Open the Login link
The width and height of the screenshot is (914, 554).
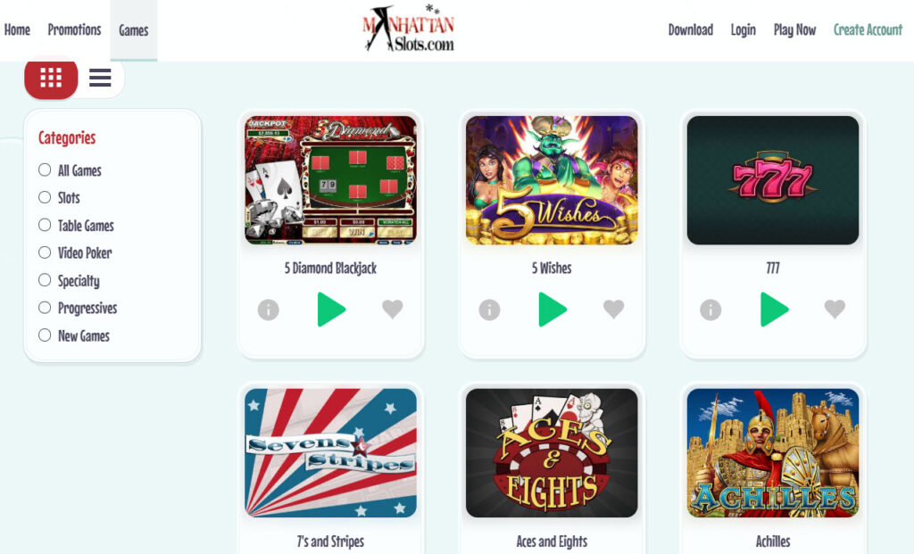tap(744, 29)
